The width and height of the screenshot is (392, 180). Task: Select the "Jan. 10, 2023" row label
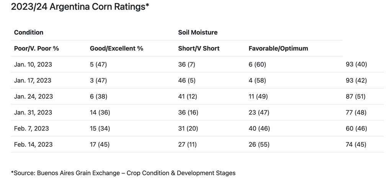click(x=33, y=64)
